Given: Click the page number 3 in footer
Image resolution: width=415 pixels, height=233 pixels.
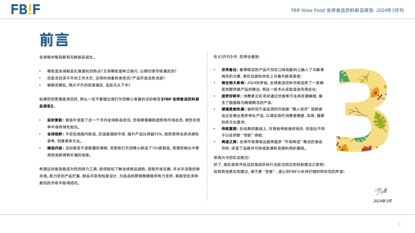Looking at the screenshot, I should tap(399, 225).
